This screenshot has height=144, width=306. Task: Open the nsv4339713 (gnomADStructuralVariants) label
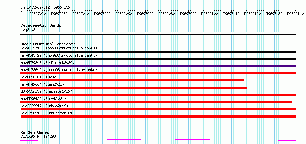tap(59, 48)
